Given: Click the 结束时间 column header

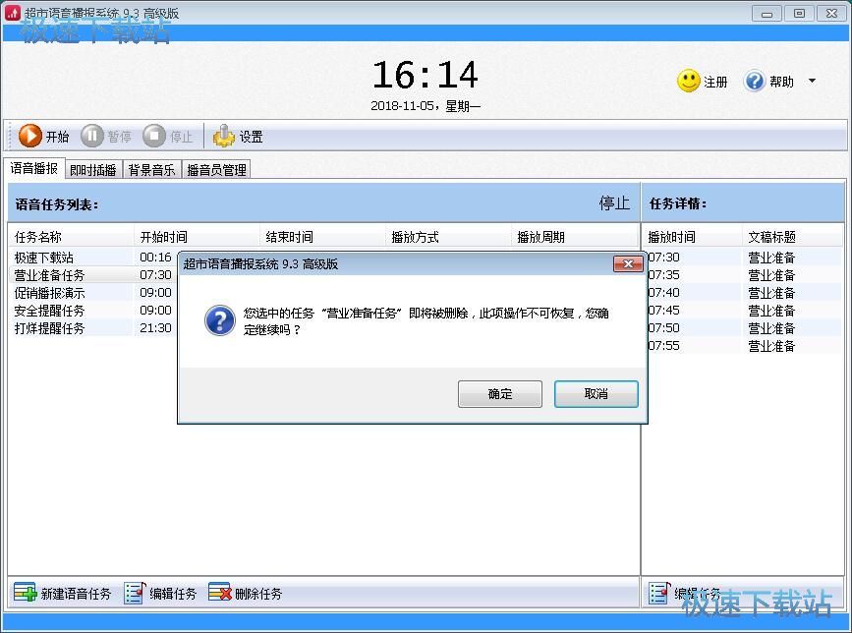Looking at the screenshot, I should click(x=322, y=237).
